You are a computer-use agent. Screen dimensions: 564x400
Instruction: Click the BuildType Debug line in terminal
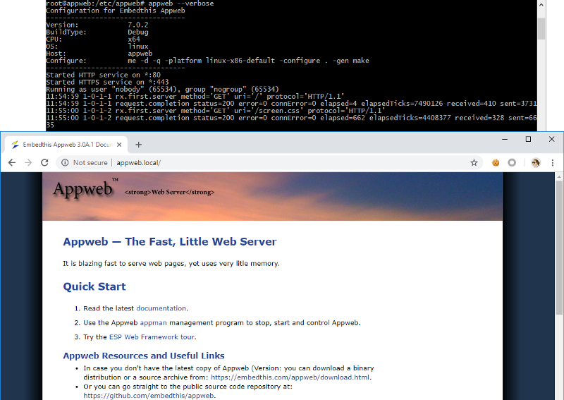[97, 32]
